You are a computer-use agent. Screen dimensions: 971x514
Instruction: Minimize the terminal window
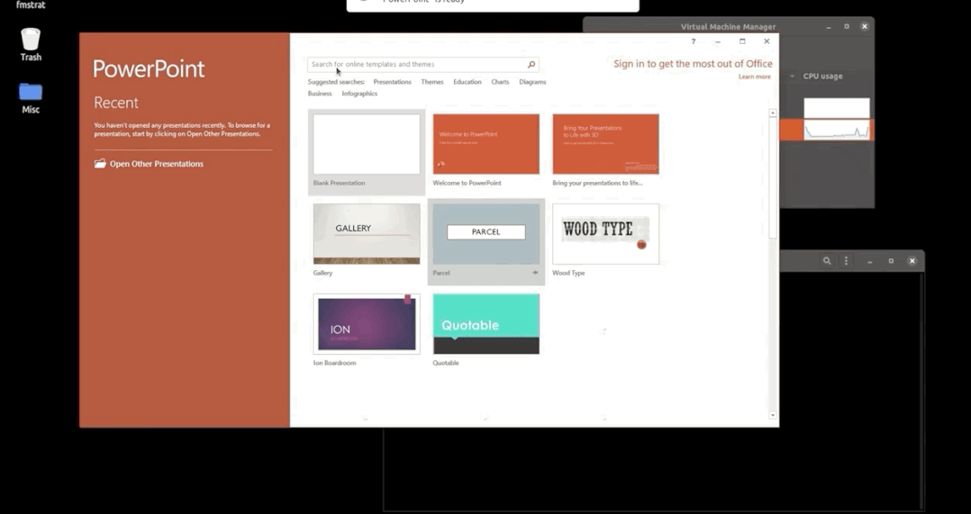[870, 261]
